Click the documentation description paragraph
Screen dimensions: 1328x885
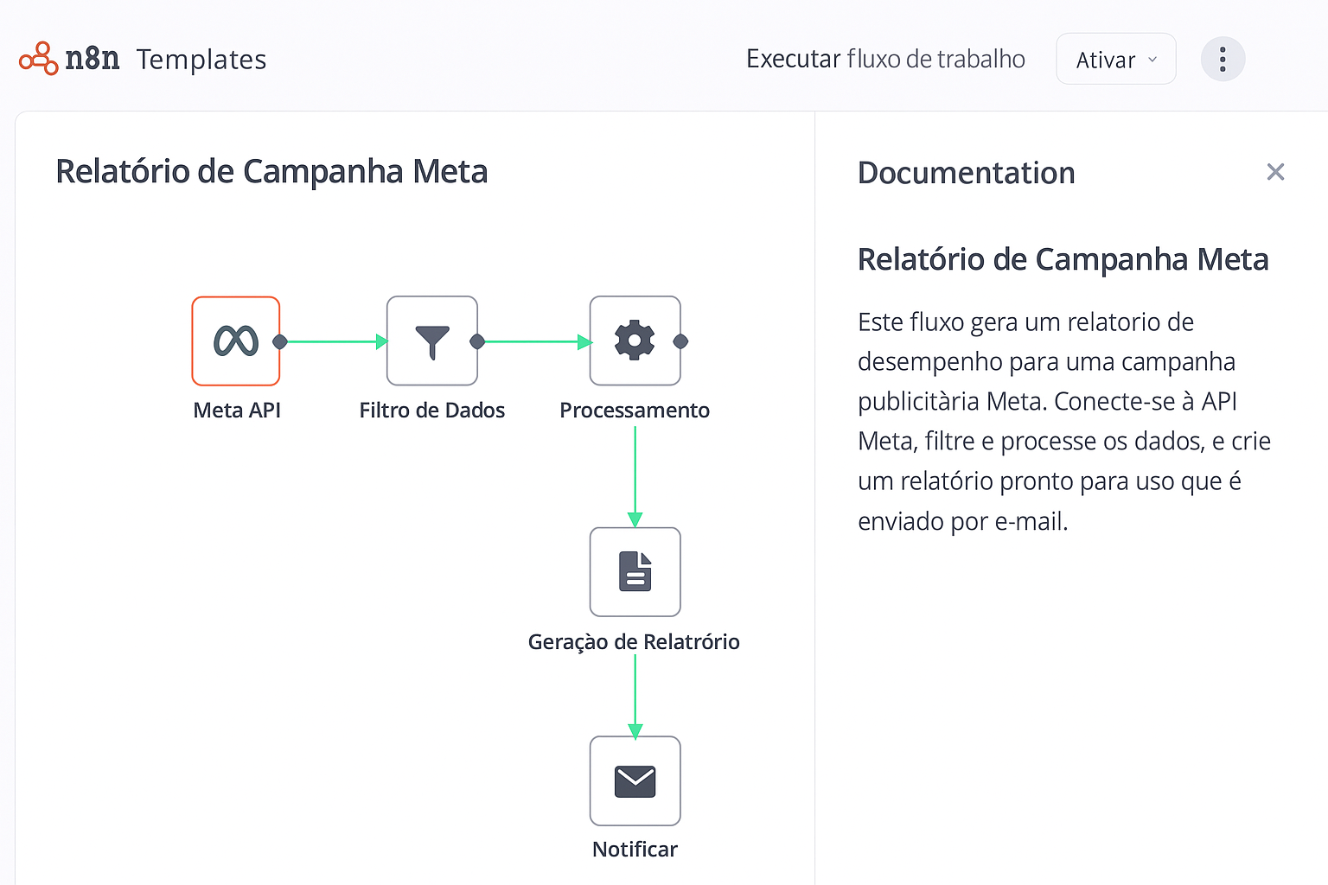pos(1063,422)
